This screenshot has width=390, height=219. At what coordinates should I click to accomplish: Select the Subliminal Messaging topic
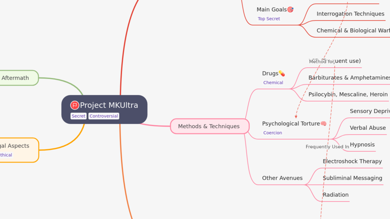click(x=353, y=178)
